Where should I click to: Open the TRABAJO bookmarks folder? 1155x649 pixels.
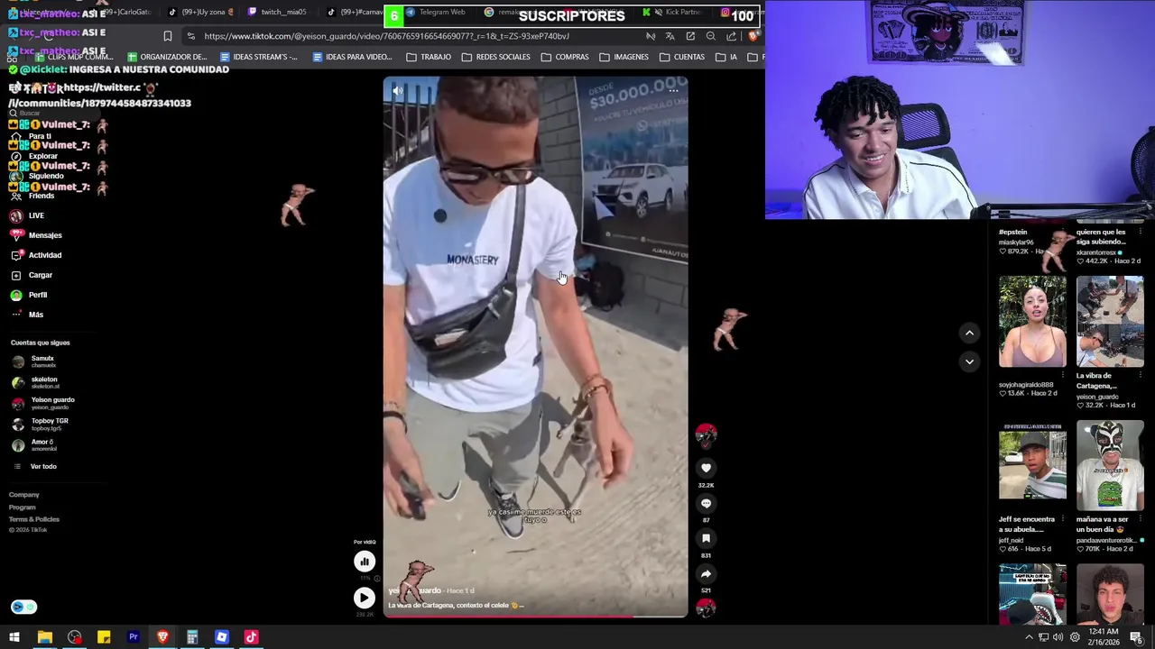pyautogui.click(x=429, y=57)
